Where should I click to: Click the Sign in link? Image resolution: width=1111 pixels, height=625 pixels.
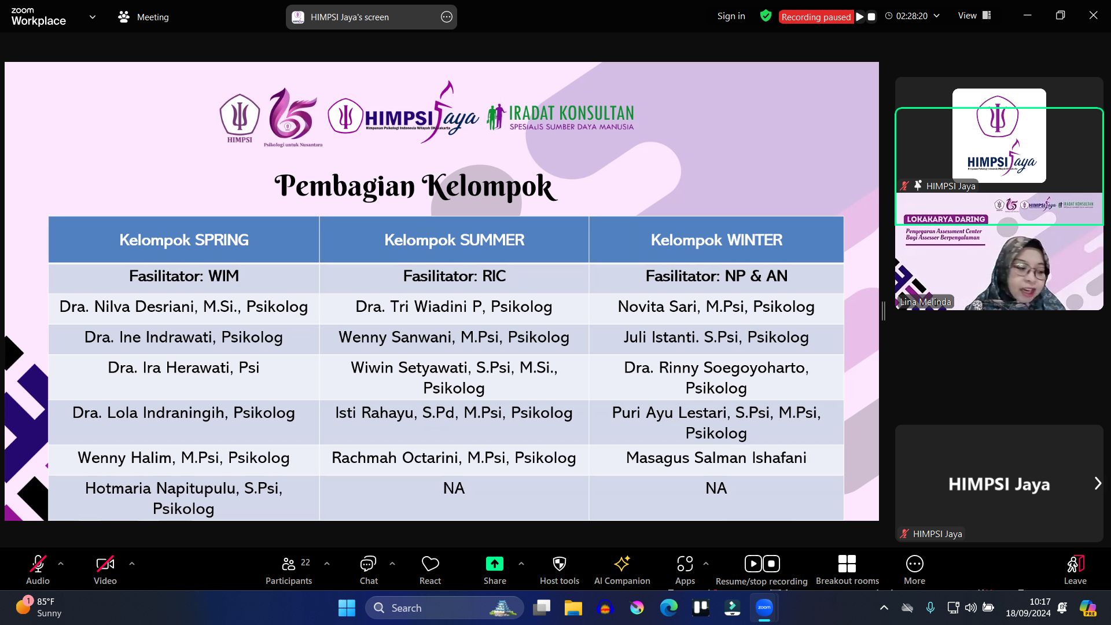(x=731, y=16)
